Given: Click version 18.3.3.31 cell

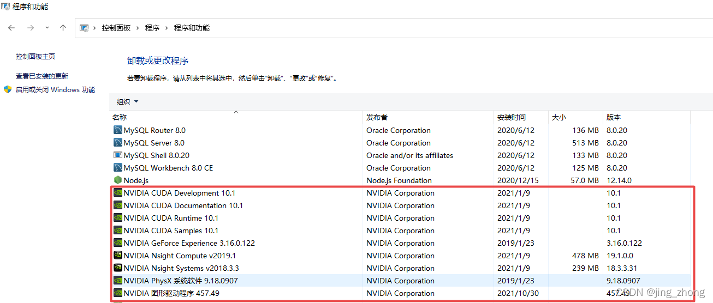Looking at the screenshot, I should tap(622, 268).
